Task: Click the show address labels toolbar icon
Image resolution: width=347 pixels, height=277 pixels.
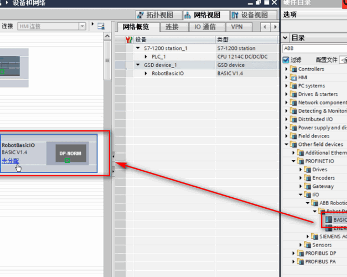Action: tap(101, 26)
